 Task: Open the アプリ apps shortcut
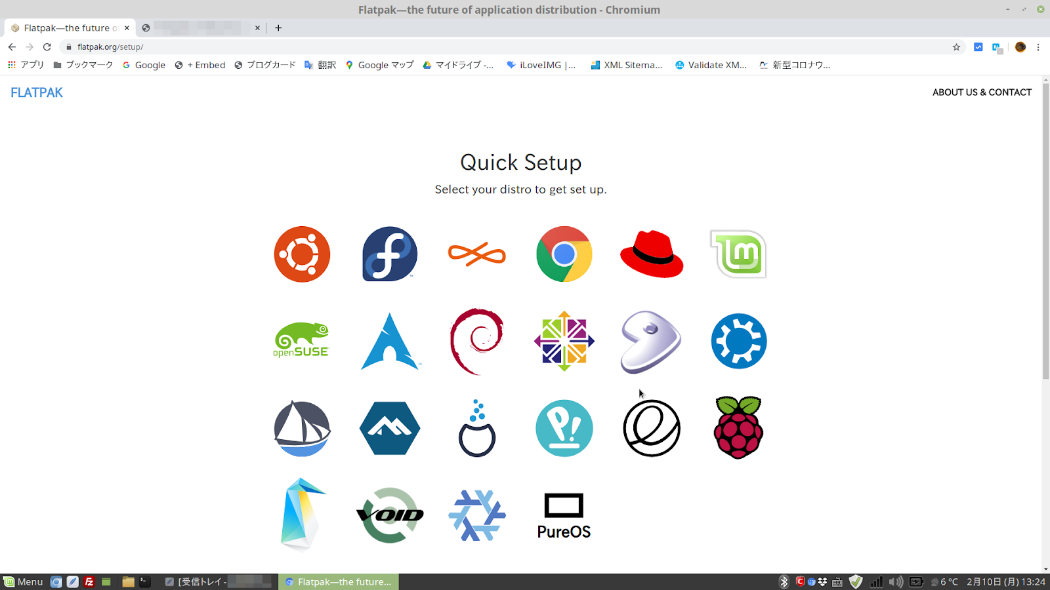click(26, 65)
